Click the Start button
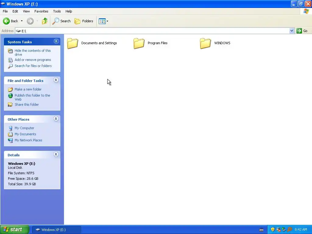 click(15, 230)
